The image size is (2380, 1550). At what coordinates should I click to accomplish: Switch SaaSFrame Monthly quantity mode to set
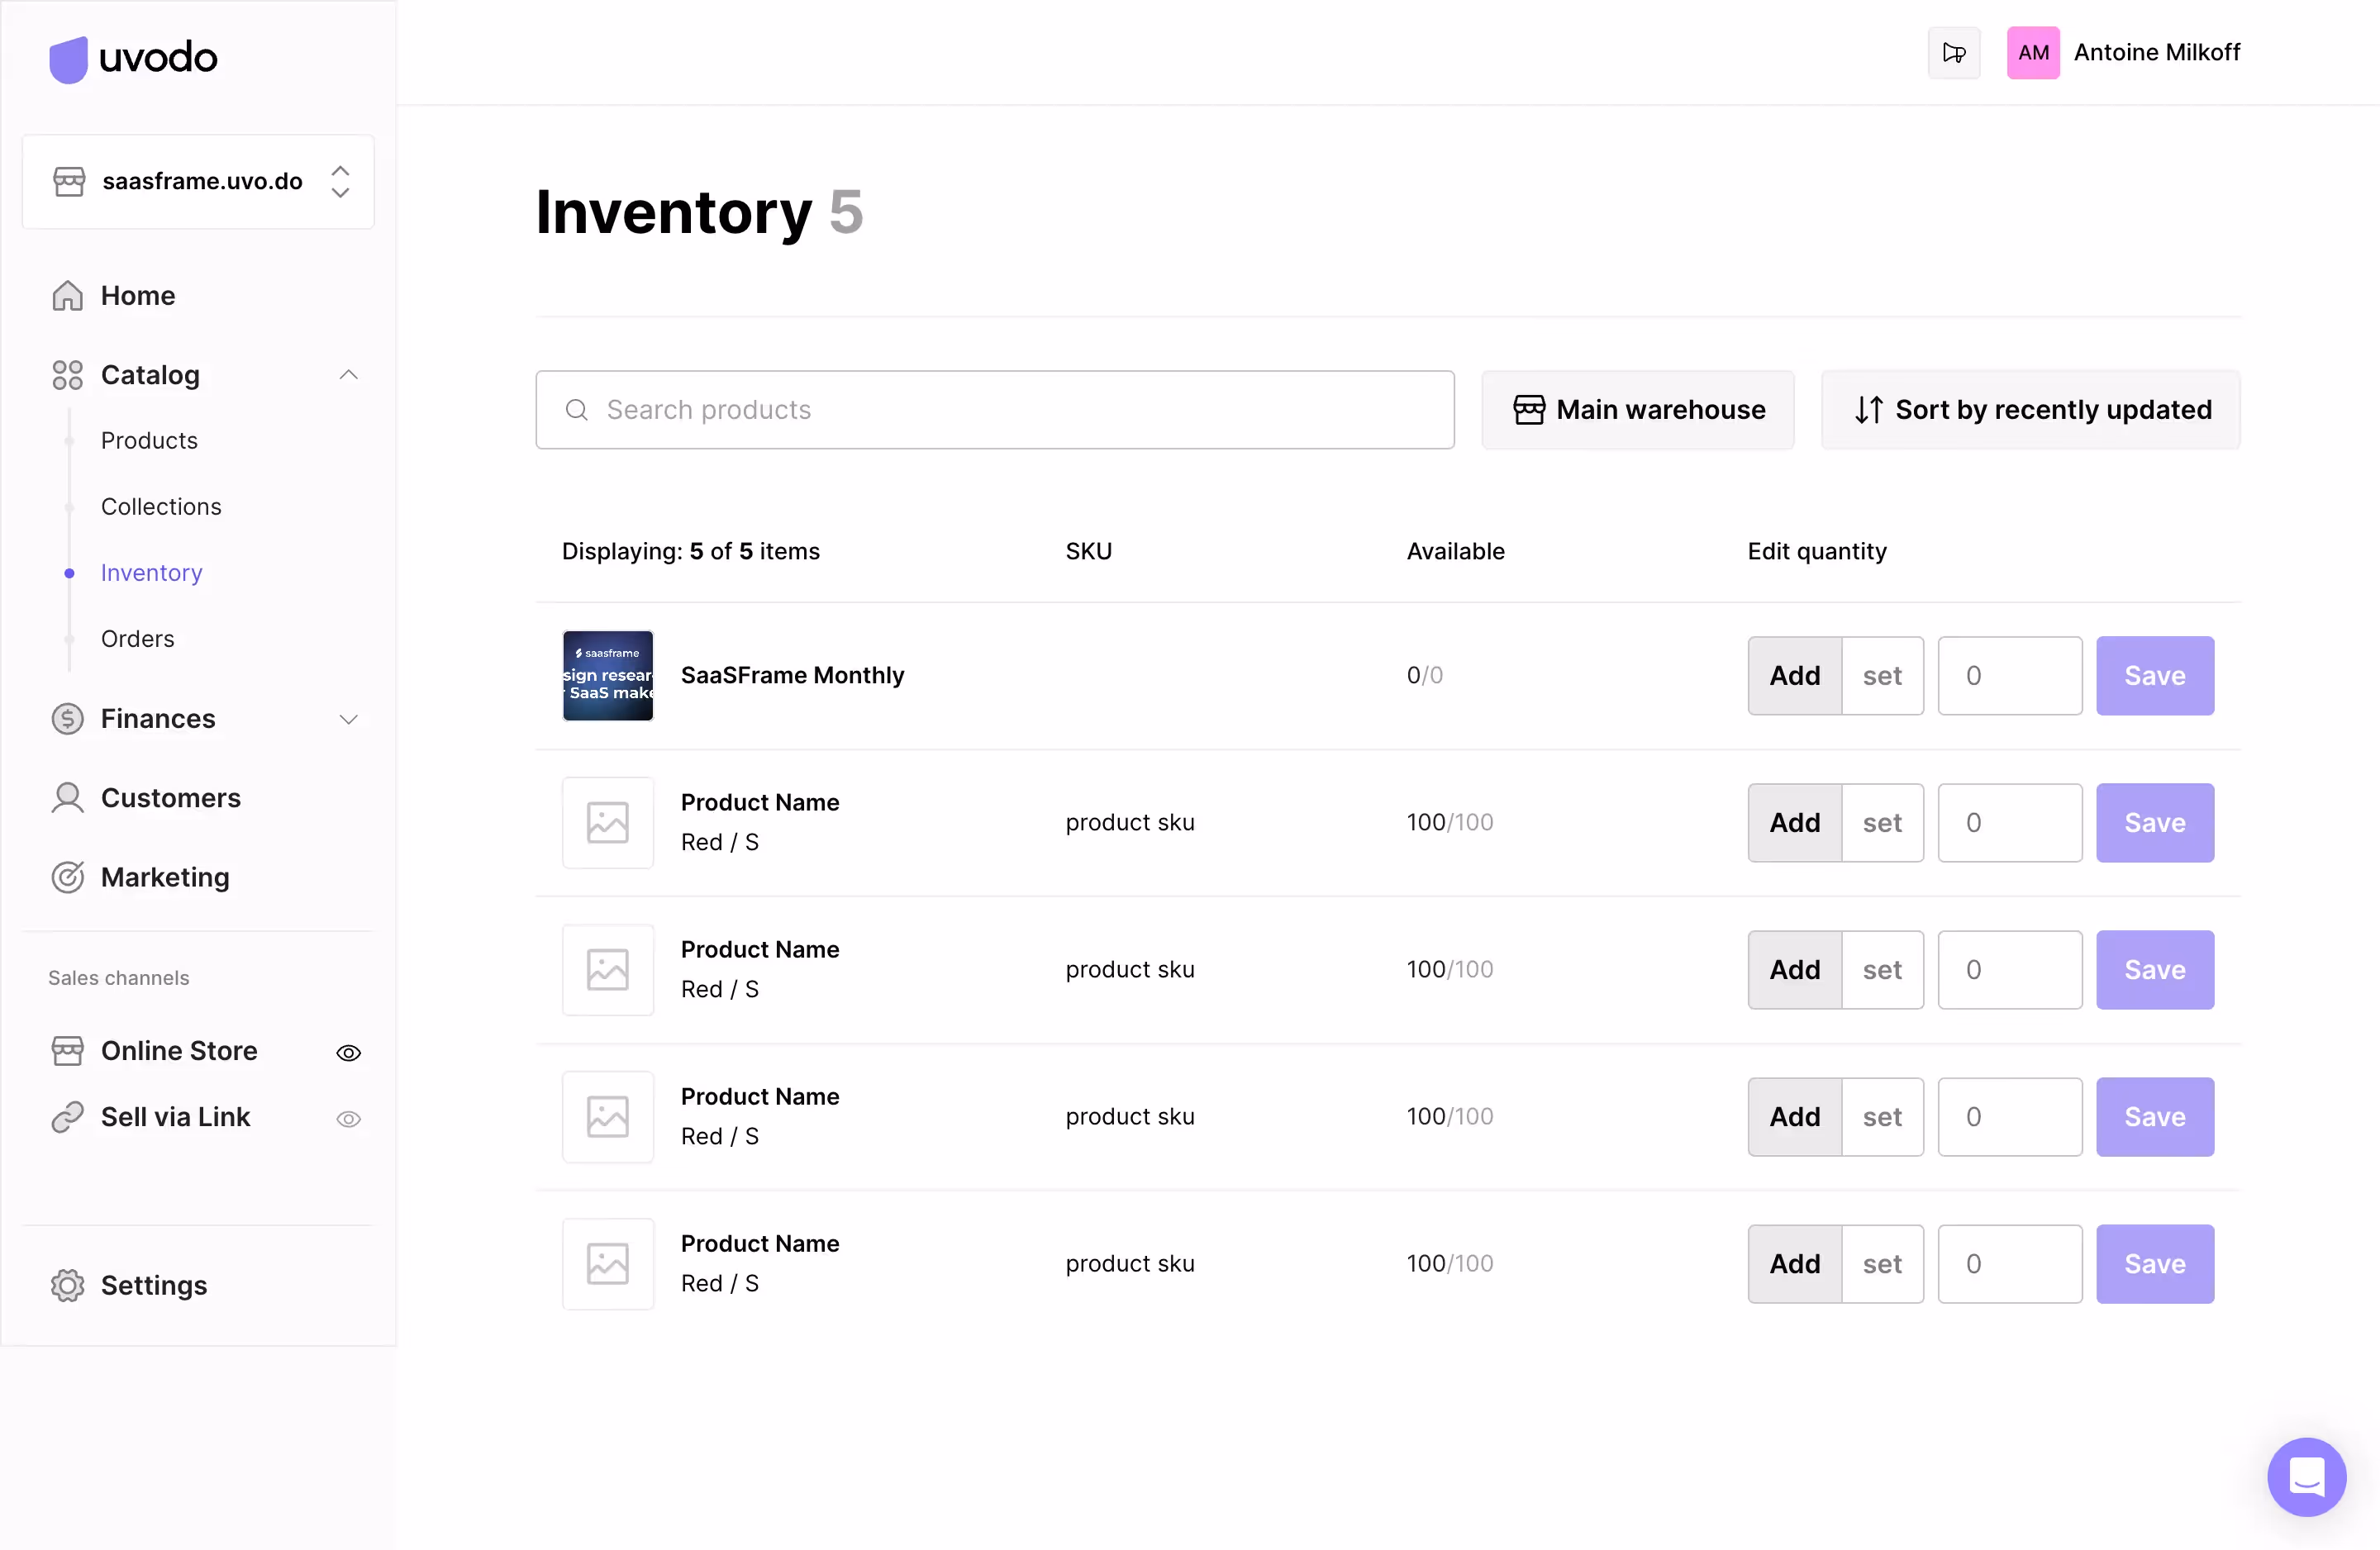[1882, 675]
